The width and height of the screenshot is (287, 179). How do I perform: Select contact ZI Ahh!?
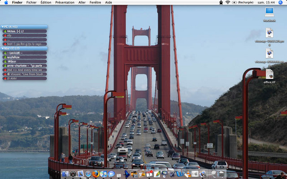tap(25, 78)
